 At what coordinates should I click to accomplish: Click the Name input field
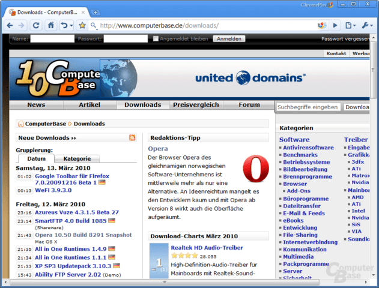pyautogui.click(x=52, y=38)
